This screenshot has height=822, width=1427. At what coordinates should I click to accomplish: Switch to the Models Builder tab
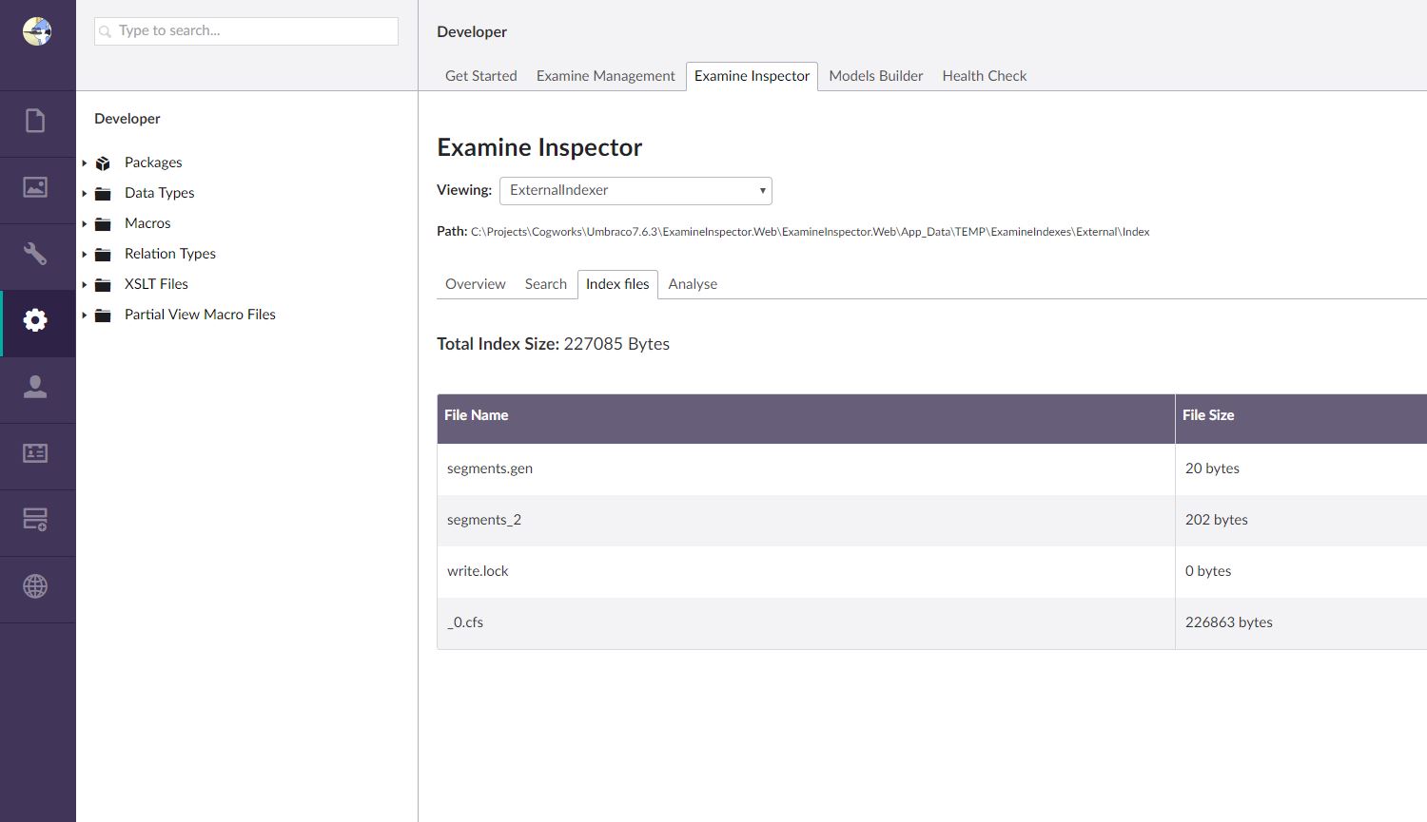pyautogui.click(x=876, y=76)
